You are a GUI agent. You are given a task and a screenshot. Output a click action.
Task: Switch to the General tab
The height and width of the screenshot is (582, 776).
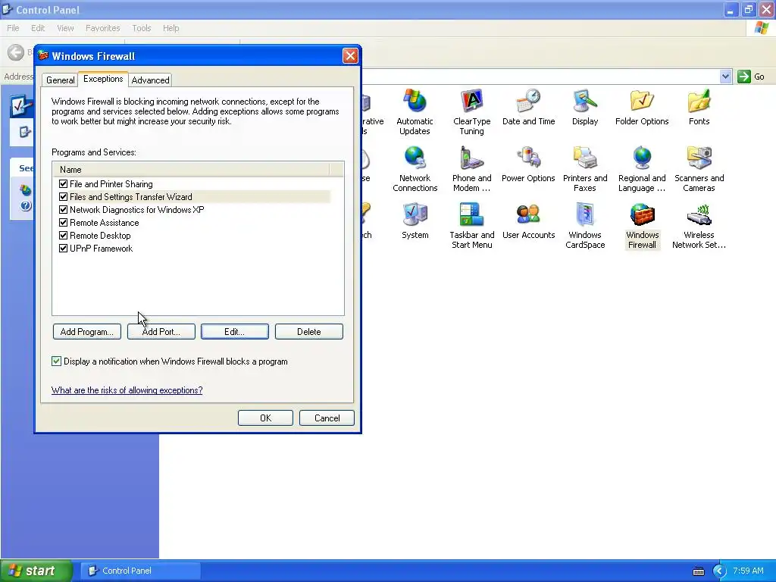click(x=61, y=80)
